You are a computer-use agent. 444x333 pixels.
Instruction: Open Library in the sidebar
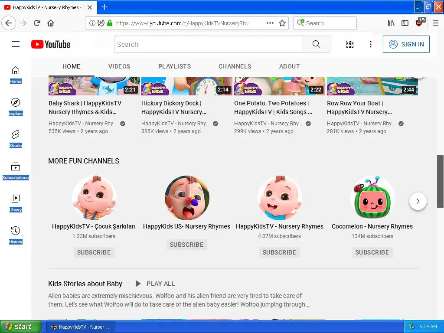(16, 203)
